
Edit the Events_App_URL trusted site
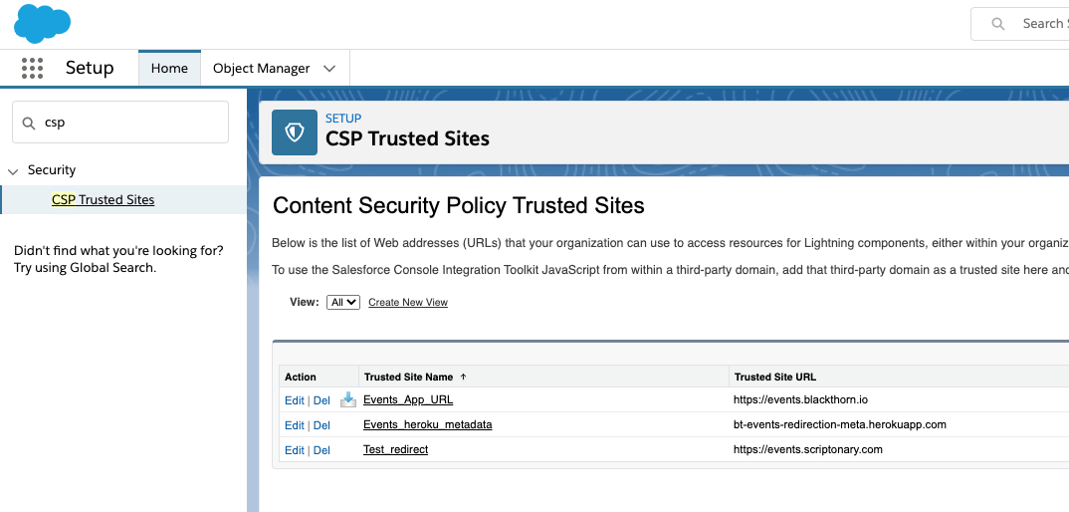pyautogui.click(x=295, y=400)
